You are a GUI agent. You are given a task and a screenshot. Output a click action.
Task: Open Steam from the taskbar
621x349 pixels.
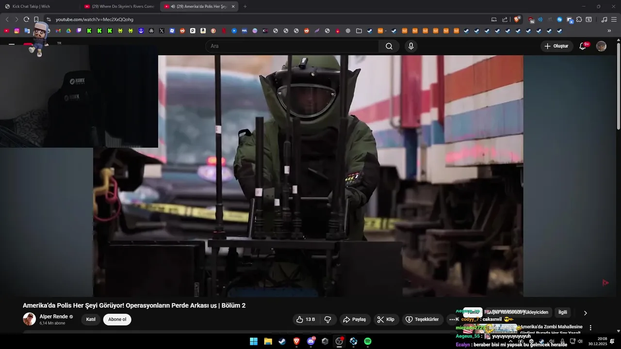point(282,341)
